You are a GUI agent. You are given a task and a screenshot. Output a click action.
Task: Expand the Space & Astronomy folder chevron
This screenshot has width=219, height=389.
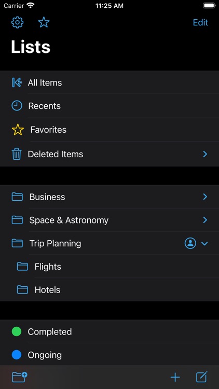click(x=205, y=220)
